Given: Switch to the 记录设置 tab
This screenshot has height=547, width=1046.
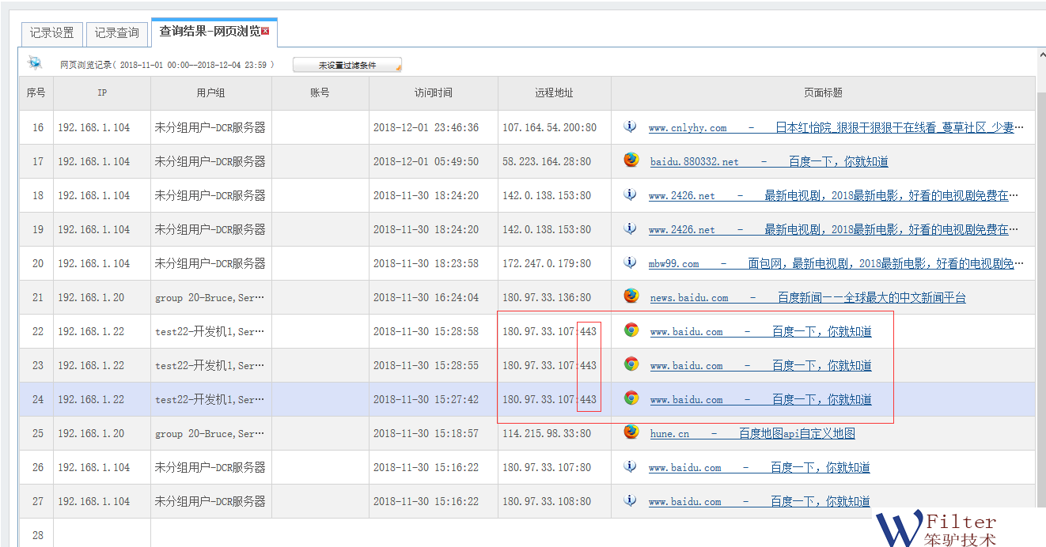Looking at the screenshot, I should coord(51,33).
